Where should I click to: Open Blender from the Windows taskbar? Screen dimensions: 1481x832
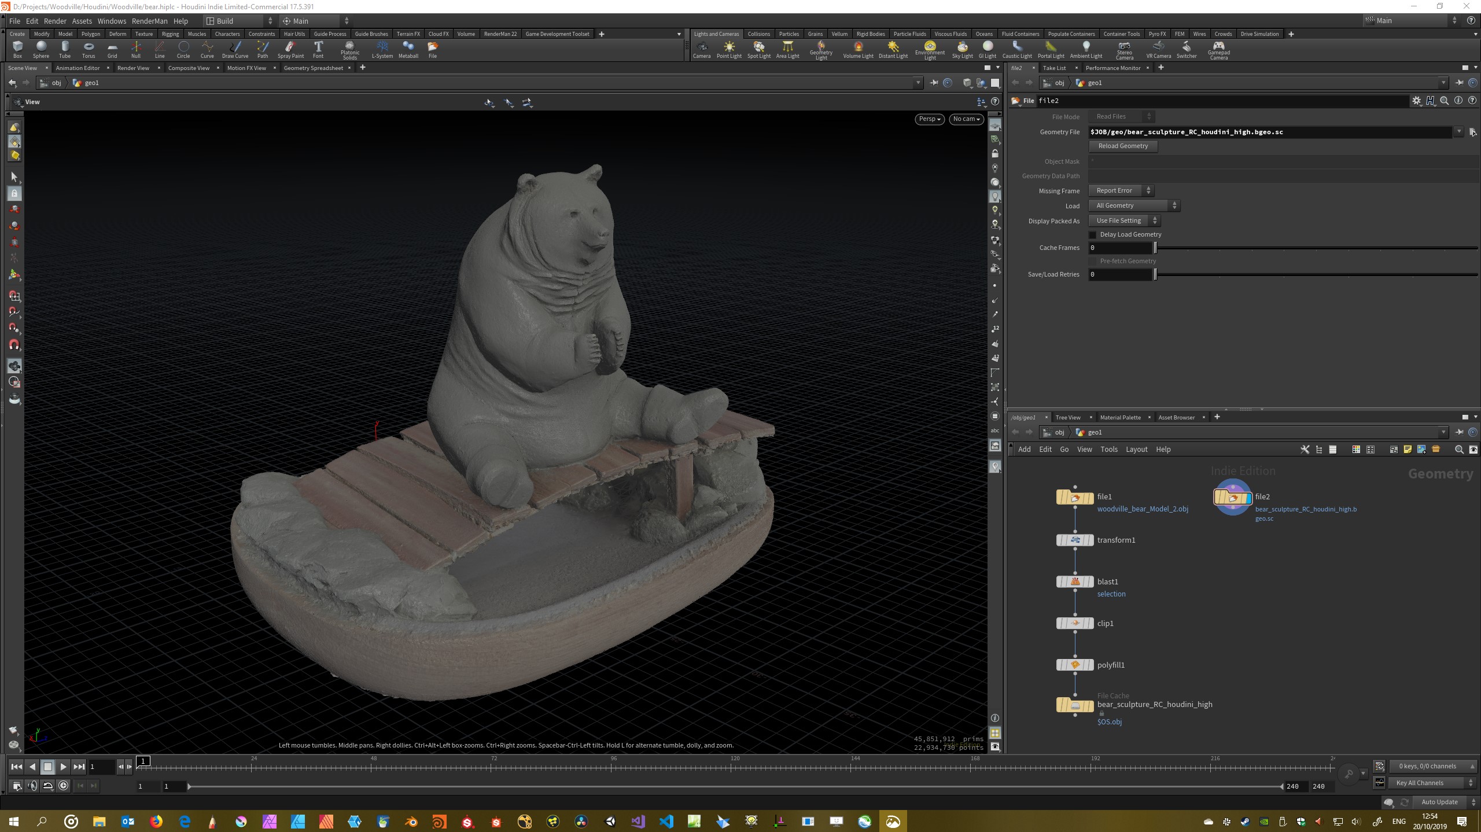pos(411,821)
